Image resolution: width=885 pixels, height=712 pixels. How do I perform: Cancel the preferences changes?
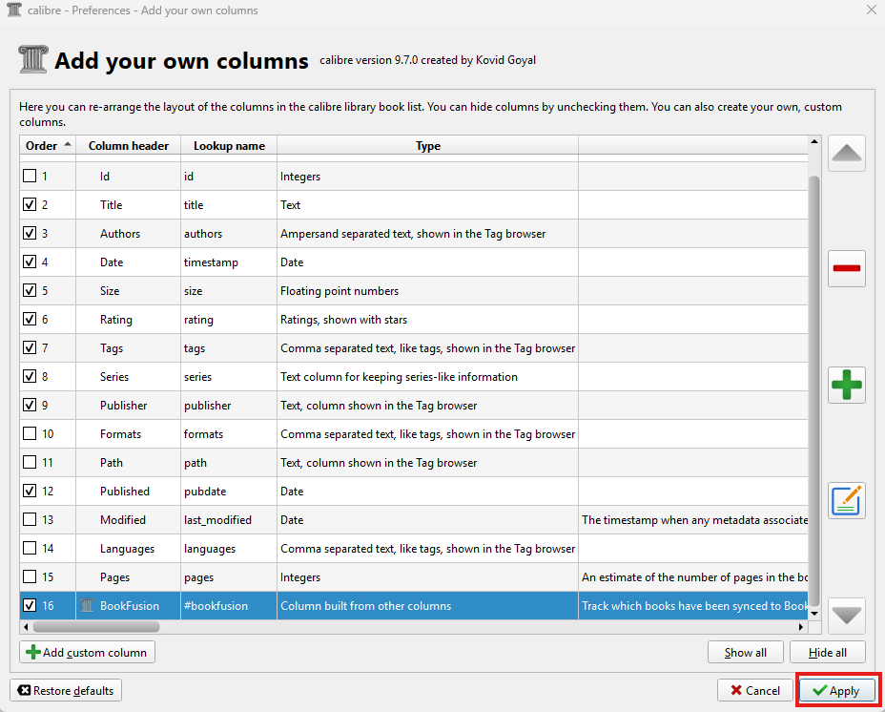pyautogui.click(x=755, y=691)
